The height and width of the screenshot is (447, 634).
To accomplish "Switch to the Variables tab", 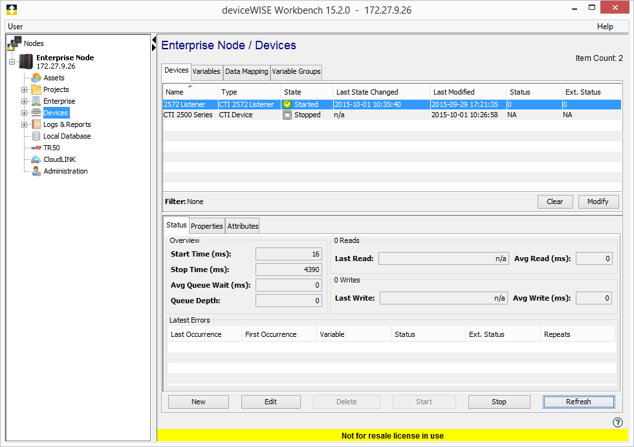I will point(206,71).
